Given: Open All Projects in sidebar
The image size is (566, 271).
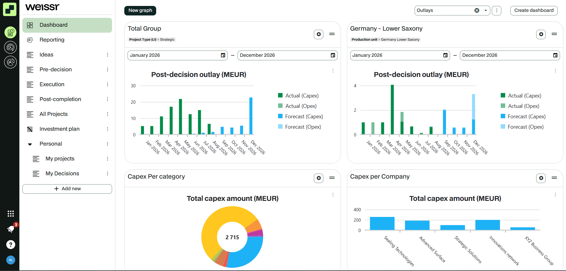Looking at the screenshot, I should 67,114.
